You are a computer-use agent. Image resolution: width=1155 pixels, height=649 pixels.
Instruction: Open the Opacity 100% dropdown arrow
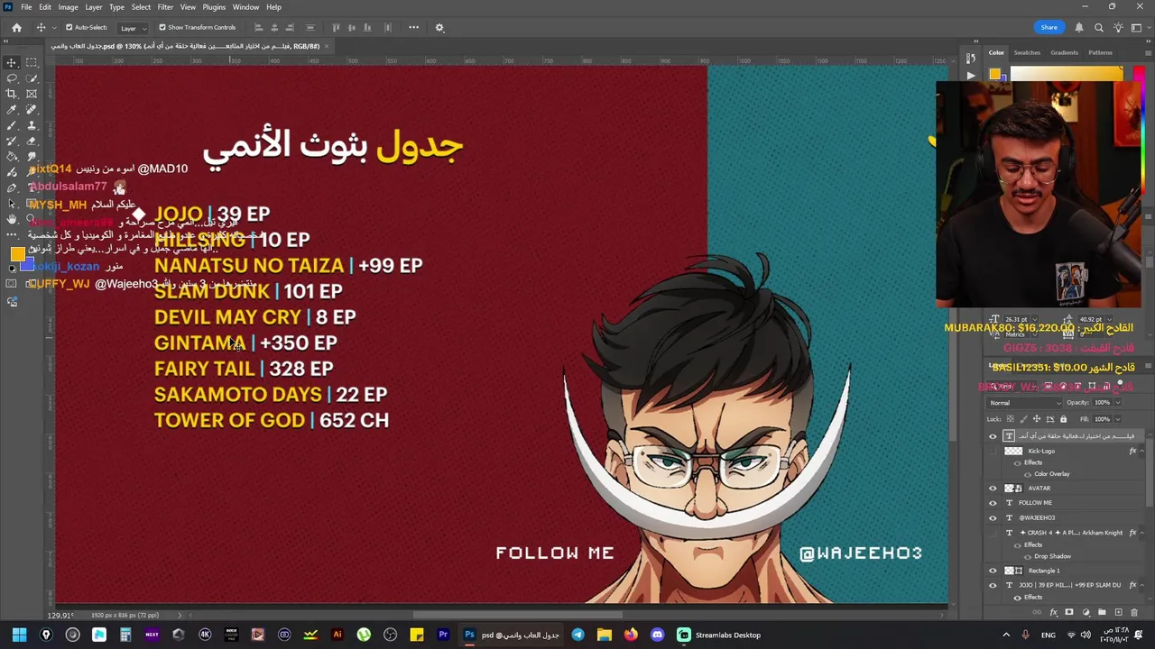(x=1117, y=403)
